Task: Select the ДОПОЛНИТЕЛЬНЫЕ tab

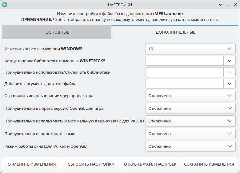Action: point(175,32)
